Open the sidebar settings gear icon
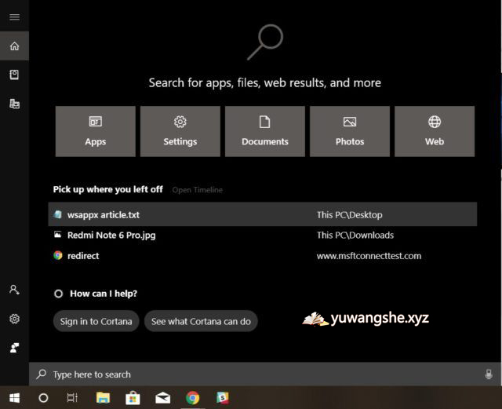 14,319
